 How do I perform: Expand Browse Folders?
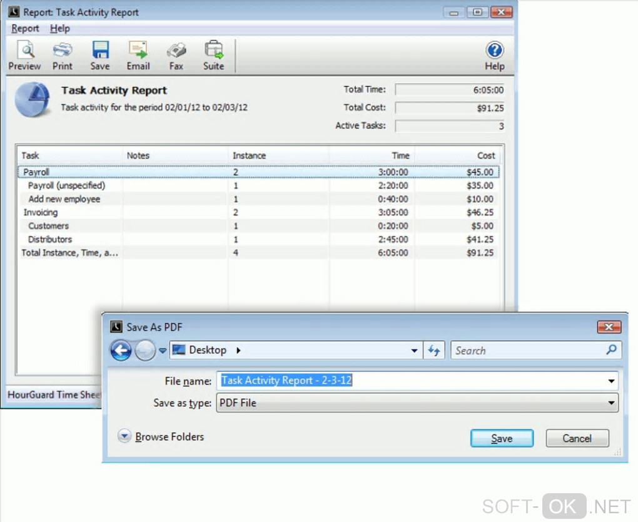click(161, 436)
